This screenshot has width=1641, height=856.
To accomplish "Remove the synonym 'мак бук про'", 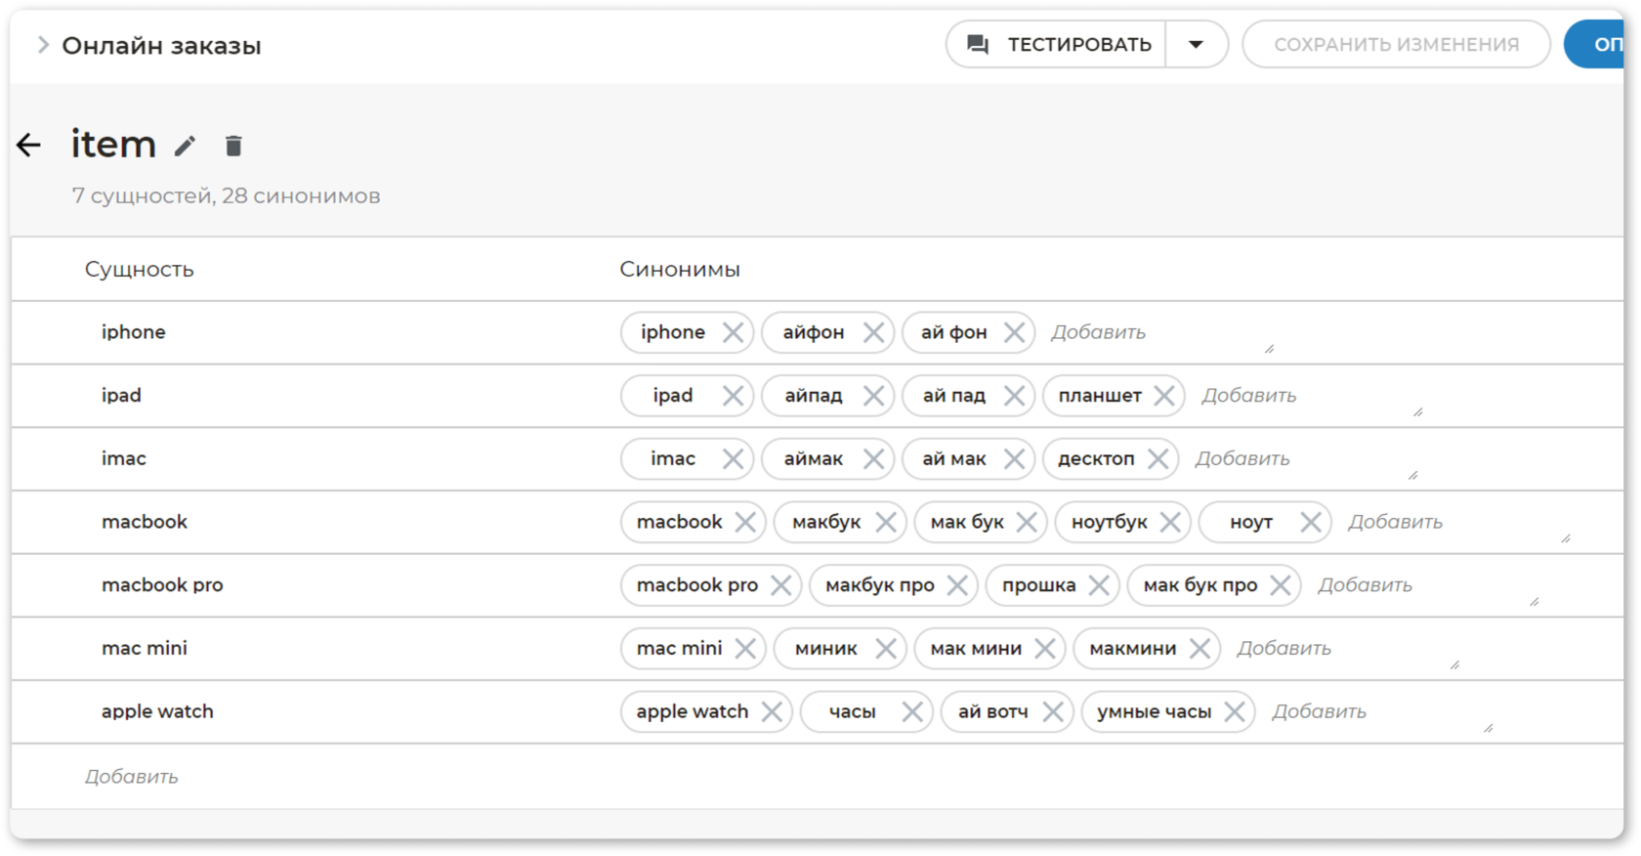I will tap(1281, 585).
